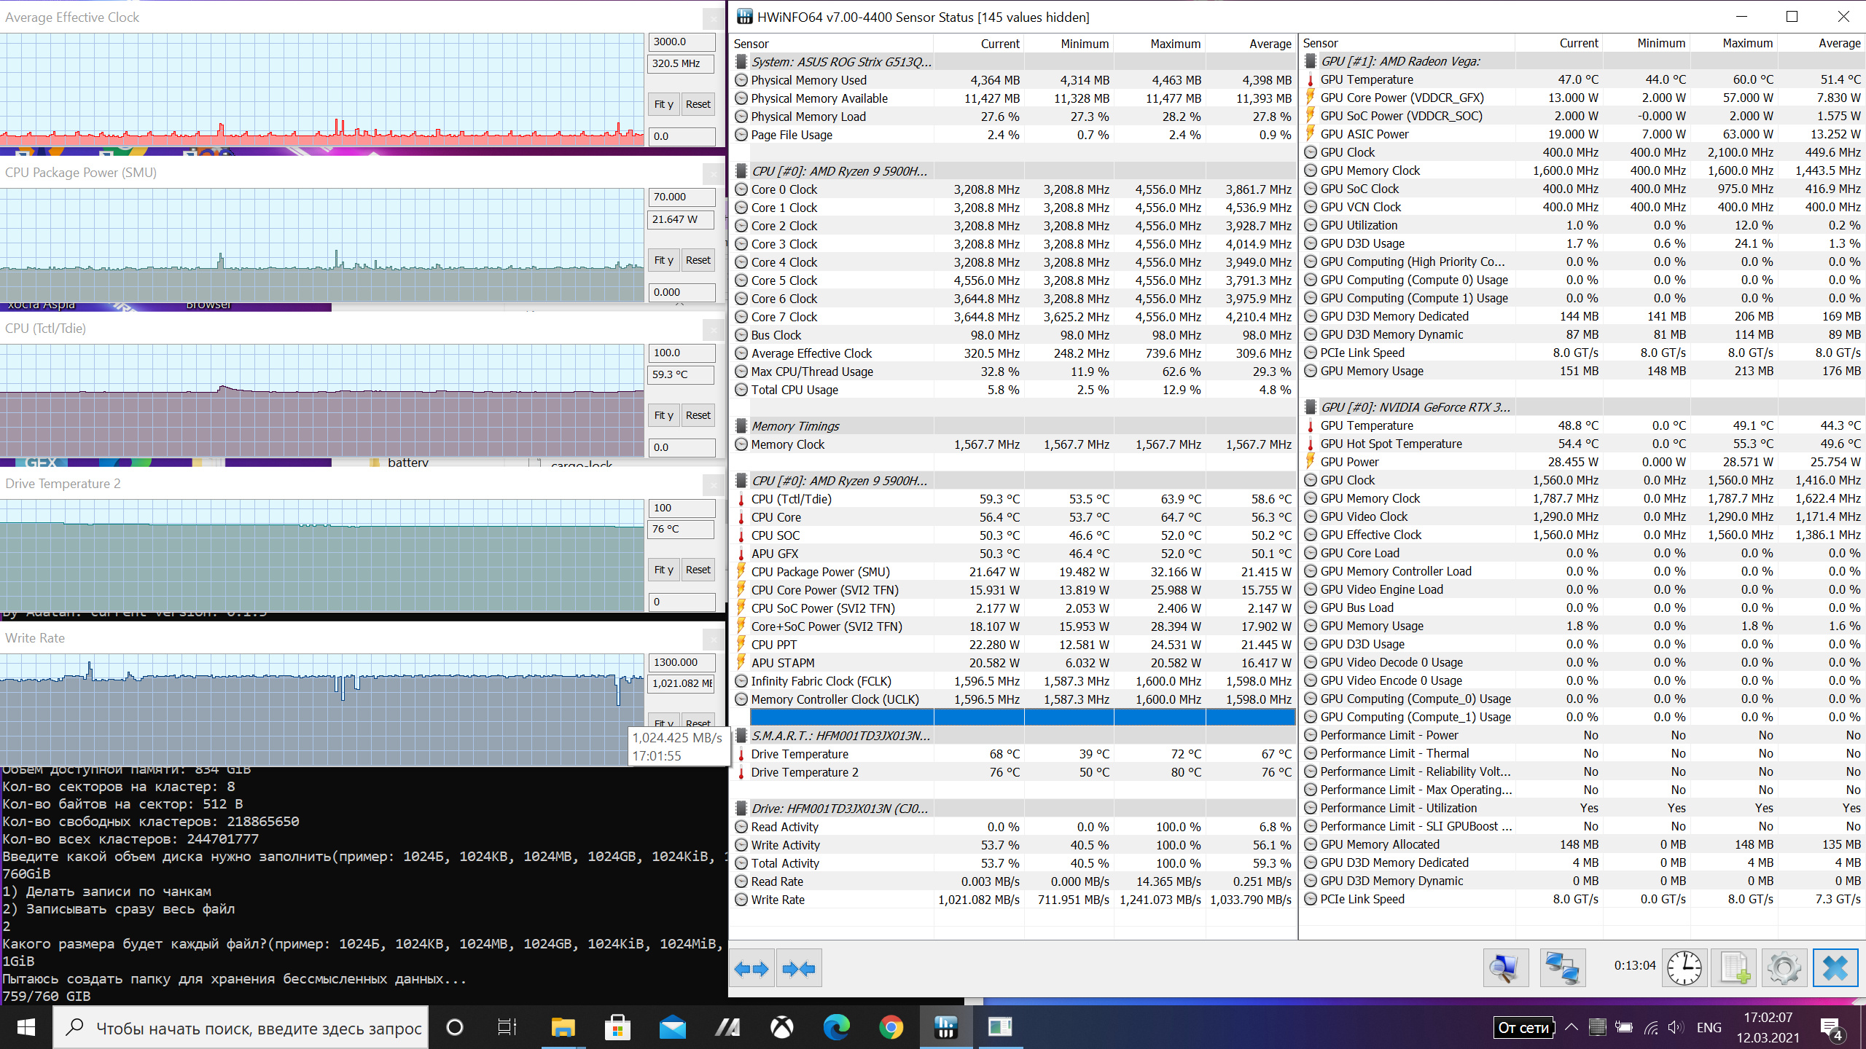The image size is (1866, 1049).
Task: Open the sensor search magnifier icon in HWiNFO
Action: click(1505, 968)
